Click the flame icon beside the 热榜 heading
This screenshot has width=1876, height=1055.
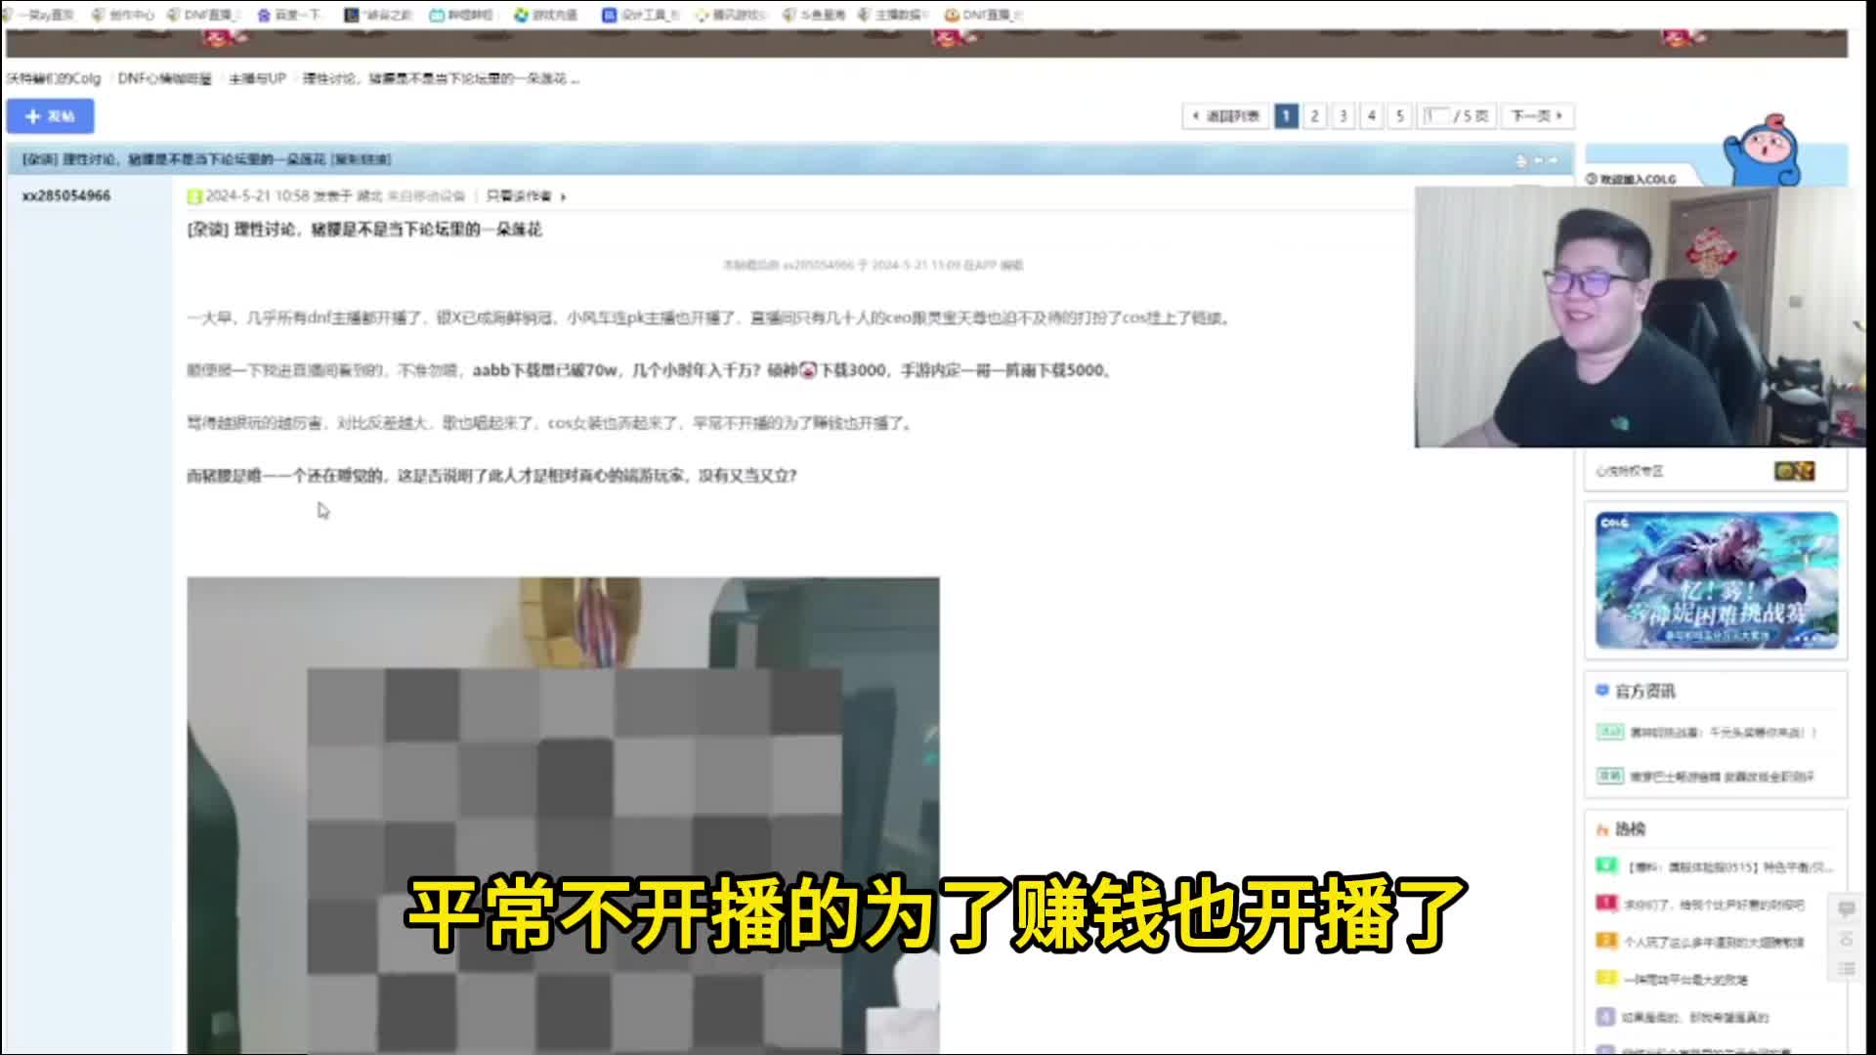coord(1603,829)
